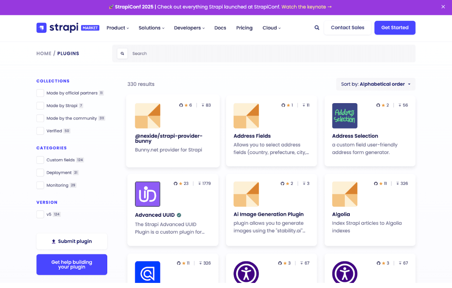
Task: Click GitHub stars icon on Address Fields card
Action: [283, 105]
